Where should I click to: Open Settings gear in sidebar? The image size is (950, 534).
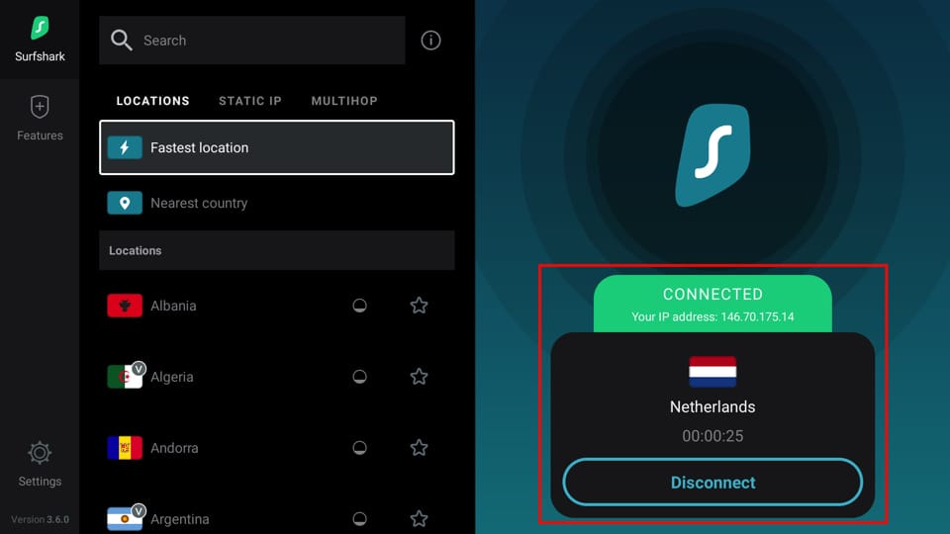[x=40, y=453]
